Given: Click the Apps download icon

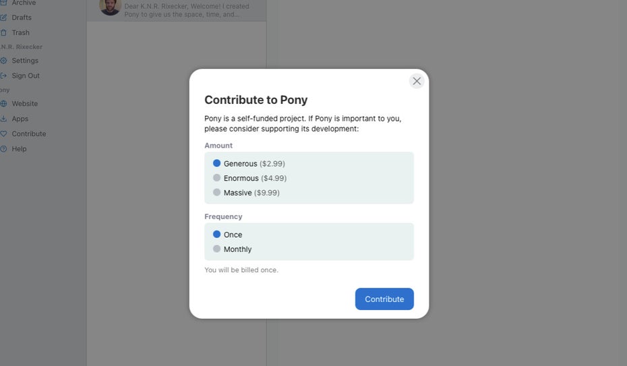Looking at the screenshot, I should pyautogui.click(x=3, y=119).
